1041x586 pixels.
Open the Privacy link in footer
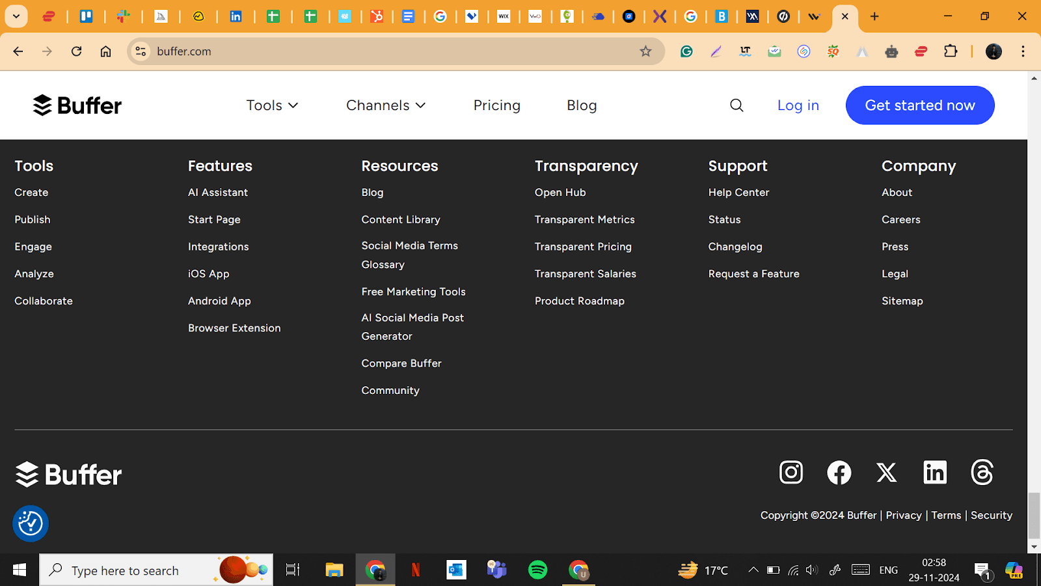pyautogui.click(x=904, y=515)
